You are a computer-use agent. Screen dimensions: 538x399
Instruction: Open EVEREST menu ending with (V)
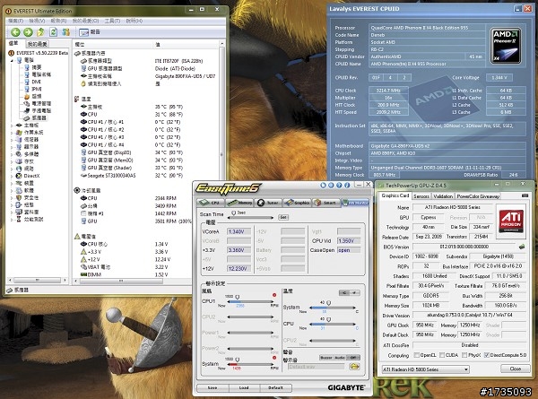pos(37,21)
